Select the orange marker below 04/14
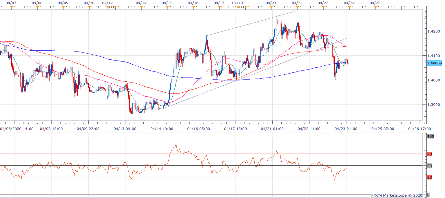445x198 pixels. pyautogui.click(x=141, y=8)
